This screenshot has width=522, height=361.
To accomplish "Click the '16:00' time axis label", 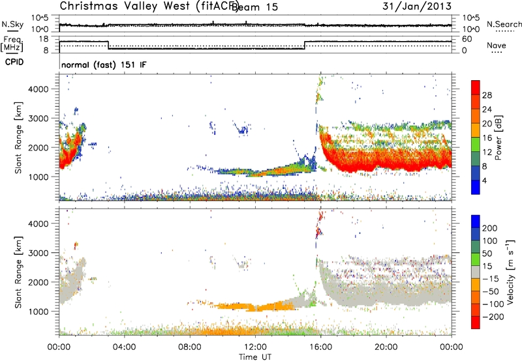I will (x=320, y=347).
